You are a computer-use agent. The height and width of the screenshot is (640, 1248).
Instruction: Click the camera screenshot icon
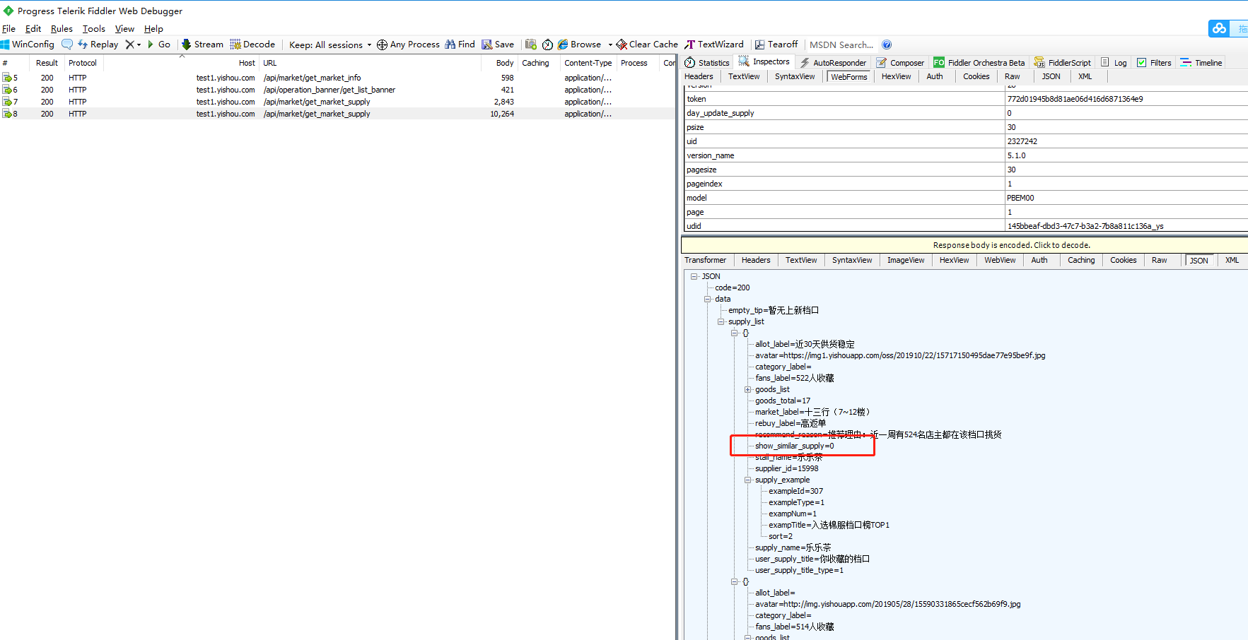coord(531,45)
